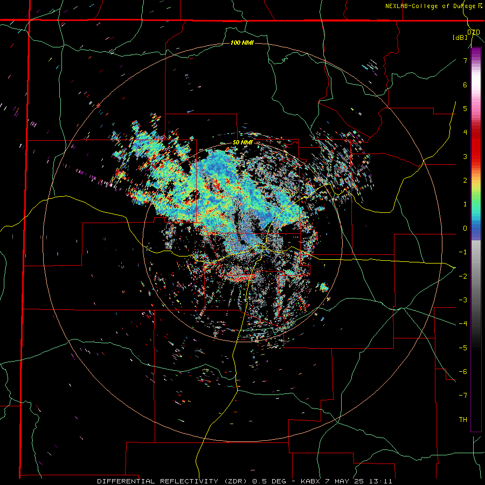Select the -3 value on the dB scale

pos(463,300)
